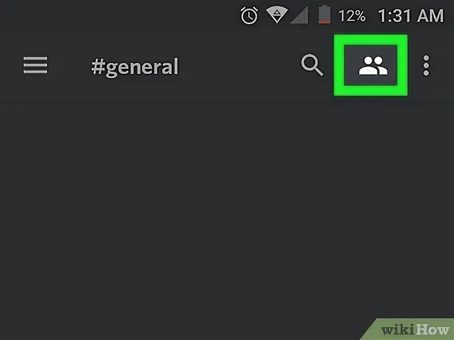Tap the 12% battery percentage text
Viewport: 454px width, 340px height.
[x=352, y=16]
